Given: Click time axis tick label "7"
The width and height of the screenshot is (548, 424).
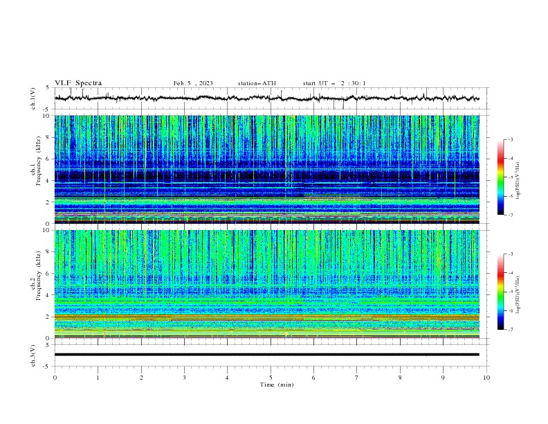Looking at the screenshot, I should pyautogui.click(x=357, y=378).
